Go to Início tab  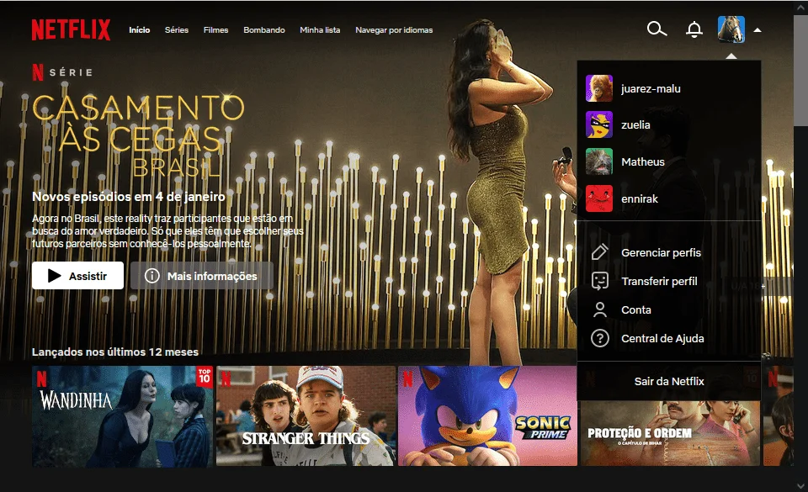pos(139,29)
